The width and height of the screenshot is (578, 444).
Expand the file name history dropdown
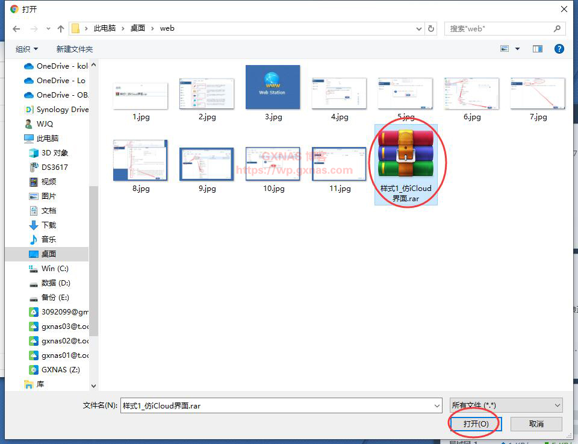437,405
